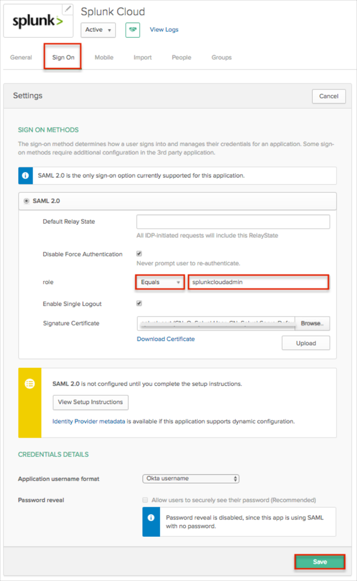Check Allow users to see password box
The image size is (357, 581).
pos(145,500)
